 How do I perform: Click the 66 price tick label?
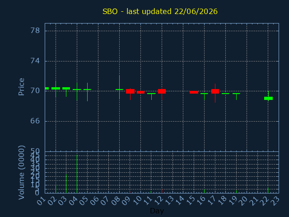click(35, 121)
